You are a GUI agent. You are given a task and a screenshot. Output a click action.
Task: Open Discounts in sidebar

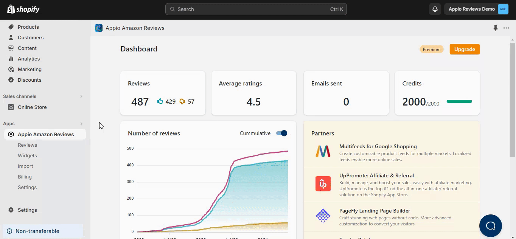30,80
